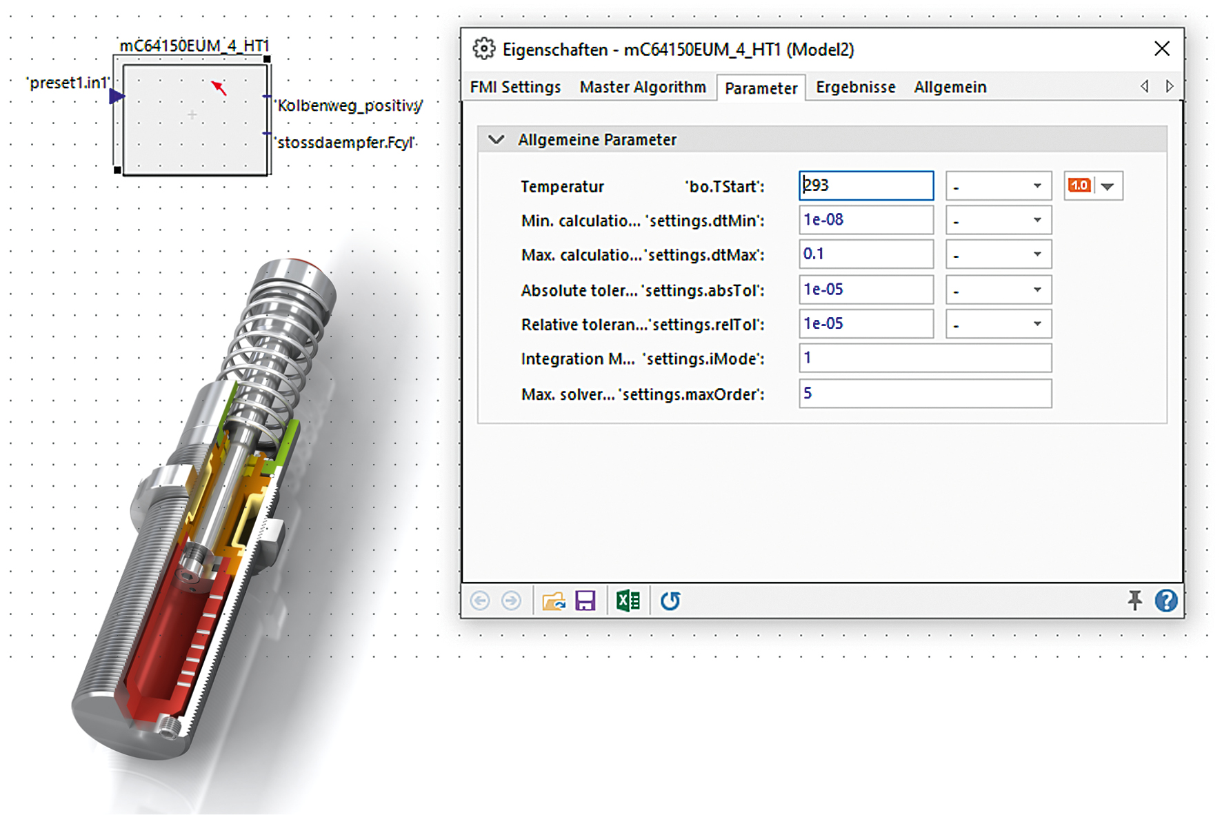The image size is (1222, 815).
Task: Open the Ergebnisse tab
Action: pyautogui.click(x=855, y=87)
